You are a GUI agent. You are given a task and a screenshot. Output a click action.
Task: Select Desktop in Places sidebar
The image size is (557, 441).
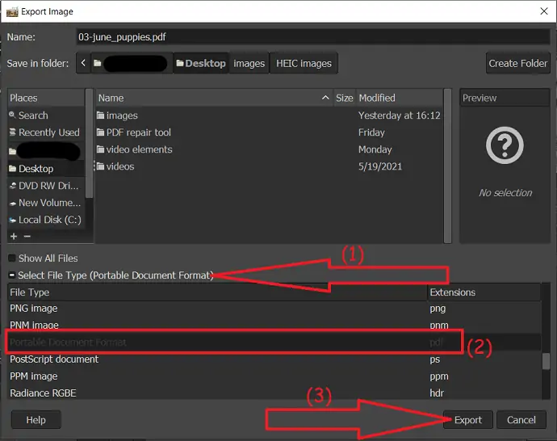click(x=46, y=169)
